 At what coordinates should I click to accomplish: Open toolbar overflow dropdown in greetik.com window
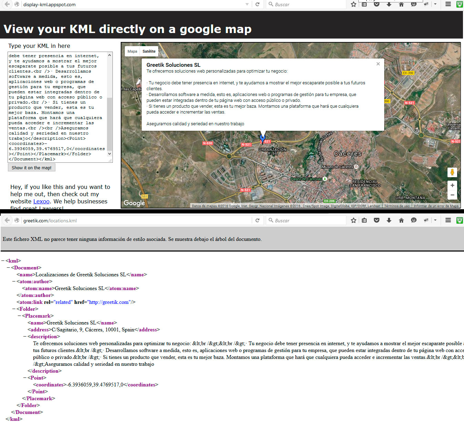pos(435,220)
